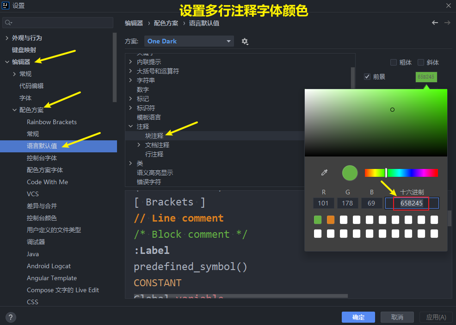456x325 pixels.
Task: Click the back navigation arrow
Action: 435,23
